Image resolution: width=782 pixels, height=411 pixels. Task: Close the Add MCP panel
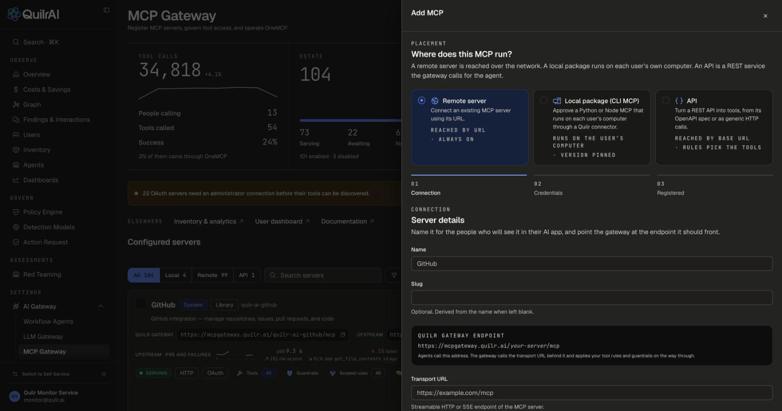click(765, 16)
